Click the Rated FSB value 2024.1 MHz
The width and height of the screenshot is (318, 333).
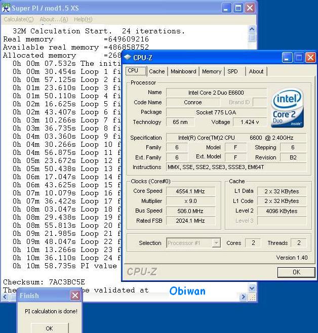(x=190, y=221)
